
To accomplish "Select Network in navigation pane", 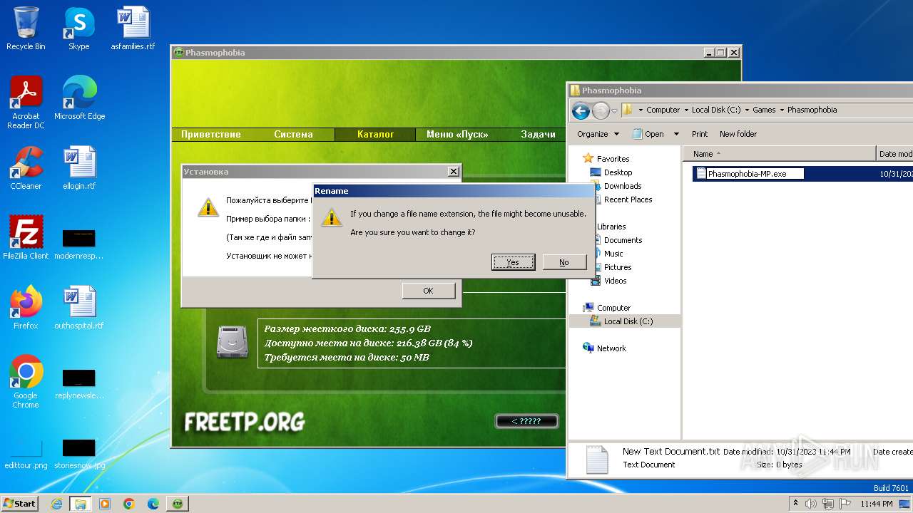I will [x=611, y=348].
